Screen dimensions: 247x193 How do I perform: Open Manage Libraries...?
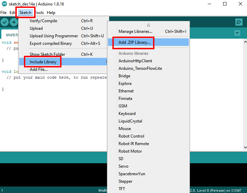click(x=148, y=31)
